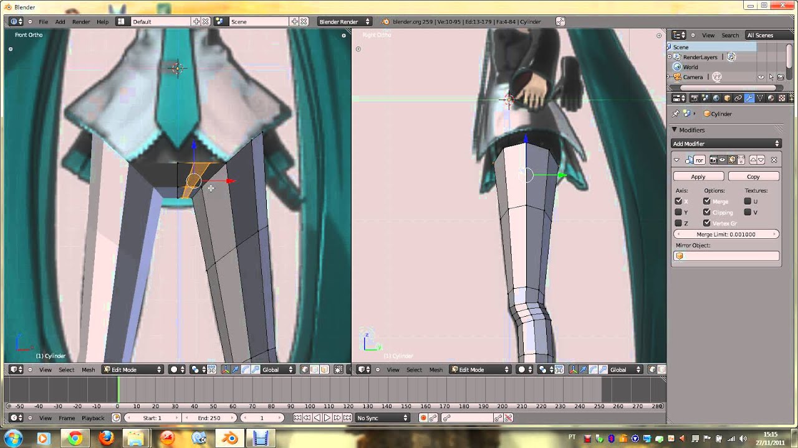Viewport: 798px width, 448px height.
Task: Click the Mirror Object field
Action: [x=726, y=256]
